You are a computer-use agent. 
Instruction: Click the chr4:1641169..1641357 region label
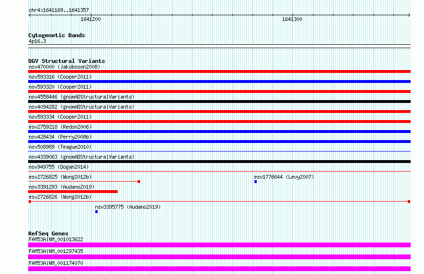[x=59, y=10]
